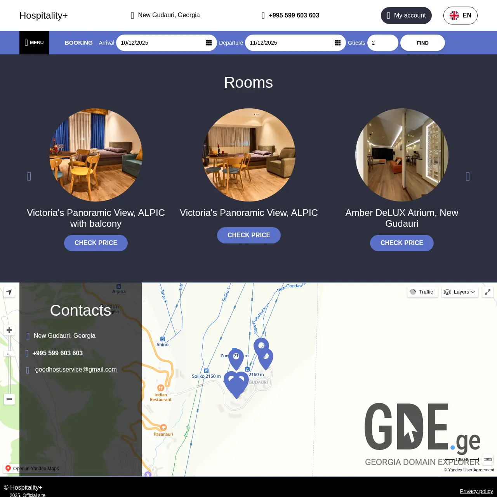The width and height of the screenshot is (497, 497).
Task: Zoom out on the map
Action: point(9,399)
